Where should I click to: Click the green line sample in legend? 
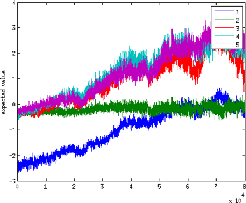(x=224, y=19)
